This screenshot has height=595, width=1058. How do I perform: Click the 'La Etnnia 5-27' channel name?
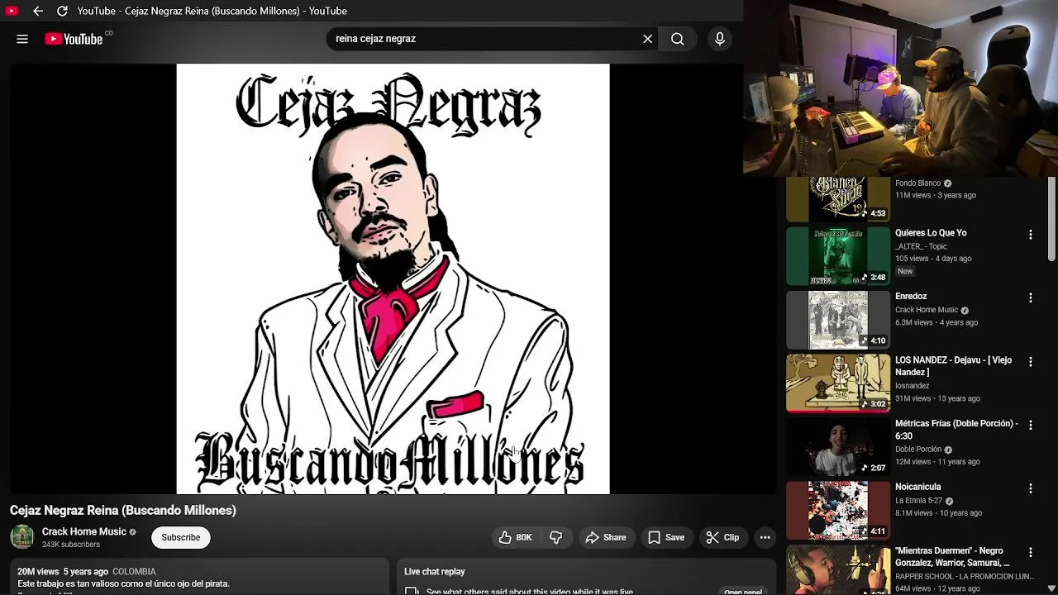click(918, 501)
